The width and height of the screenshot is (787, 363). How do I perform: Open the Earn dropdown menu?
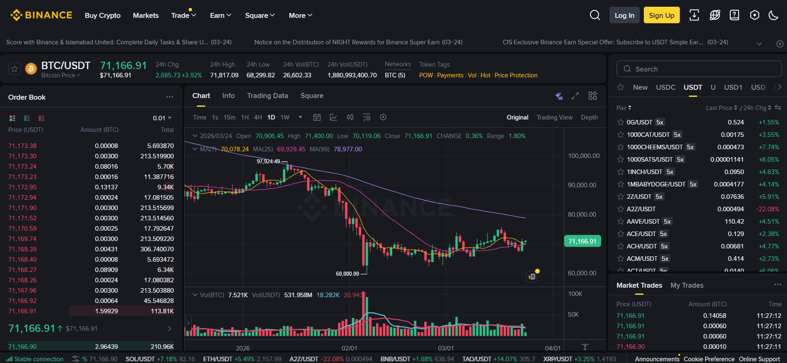point(220,15)
